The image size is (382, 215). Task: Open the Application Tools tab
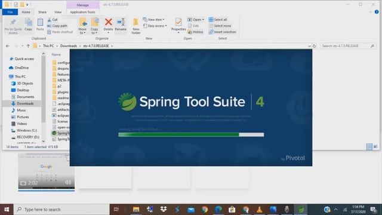[82, 12]
